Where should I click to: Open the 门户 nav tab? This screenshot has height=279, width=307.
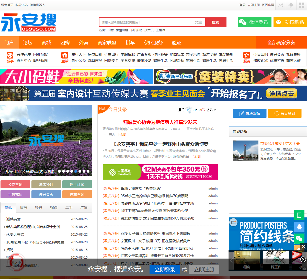pos(9,42)
